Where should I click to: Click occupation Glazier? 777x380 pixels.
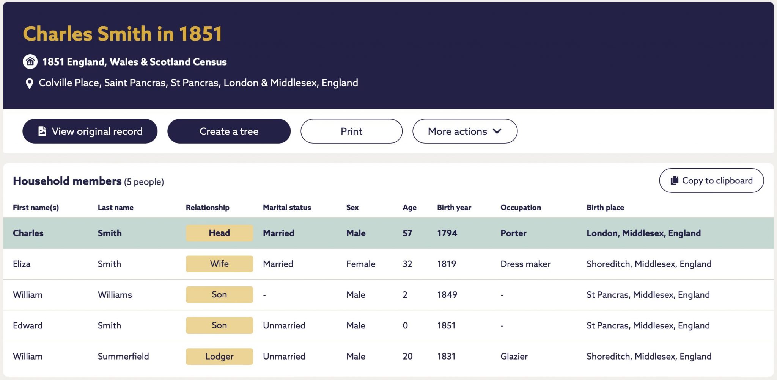pos(514,356)
